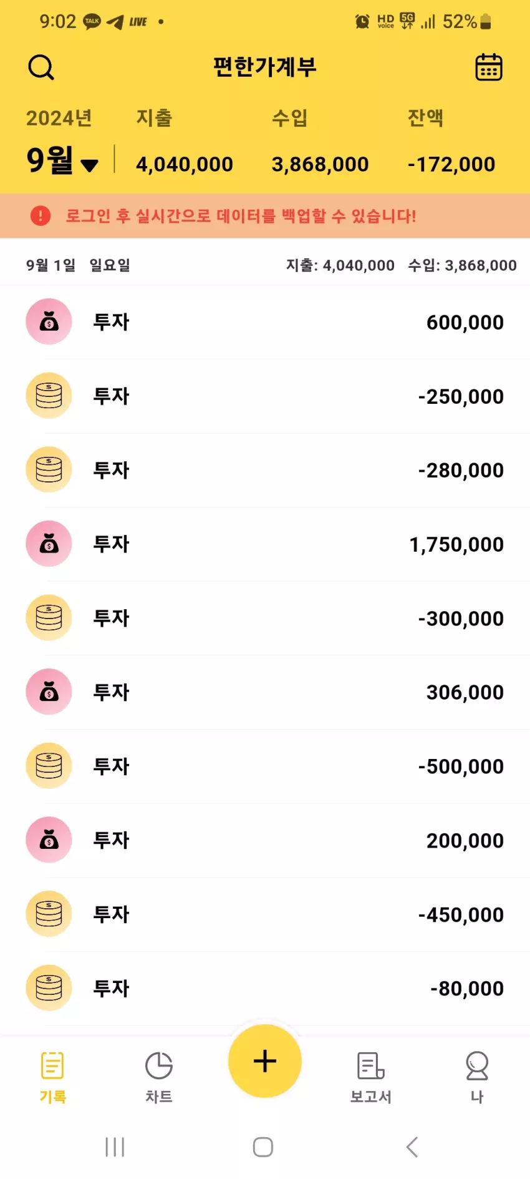
Task: Open the calendar view icon
Action: click(489, 67)
